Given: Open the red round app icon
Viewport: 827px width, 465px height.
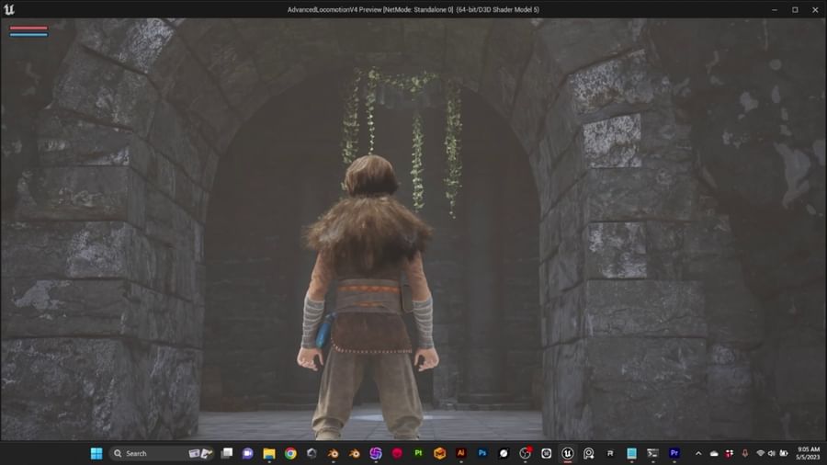Looking at the screenshot, I should [397, 453].
